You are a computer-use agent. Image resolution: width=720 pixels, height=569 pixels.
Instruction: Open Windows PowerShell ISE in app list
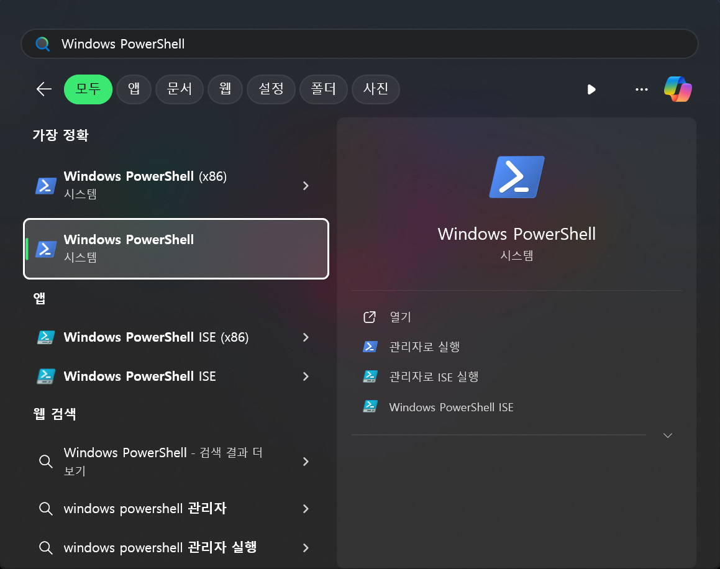point(176,376)
